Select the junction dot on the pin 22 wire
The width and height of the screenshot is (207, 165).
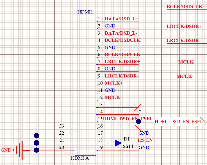click(x=37, y=136)
